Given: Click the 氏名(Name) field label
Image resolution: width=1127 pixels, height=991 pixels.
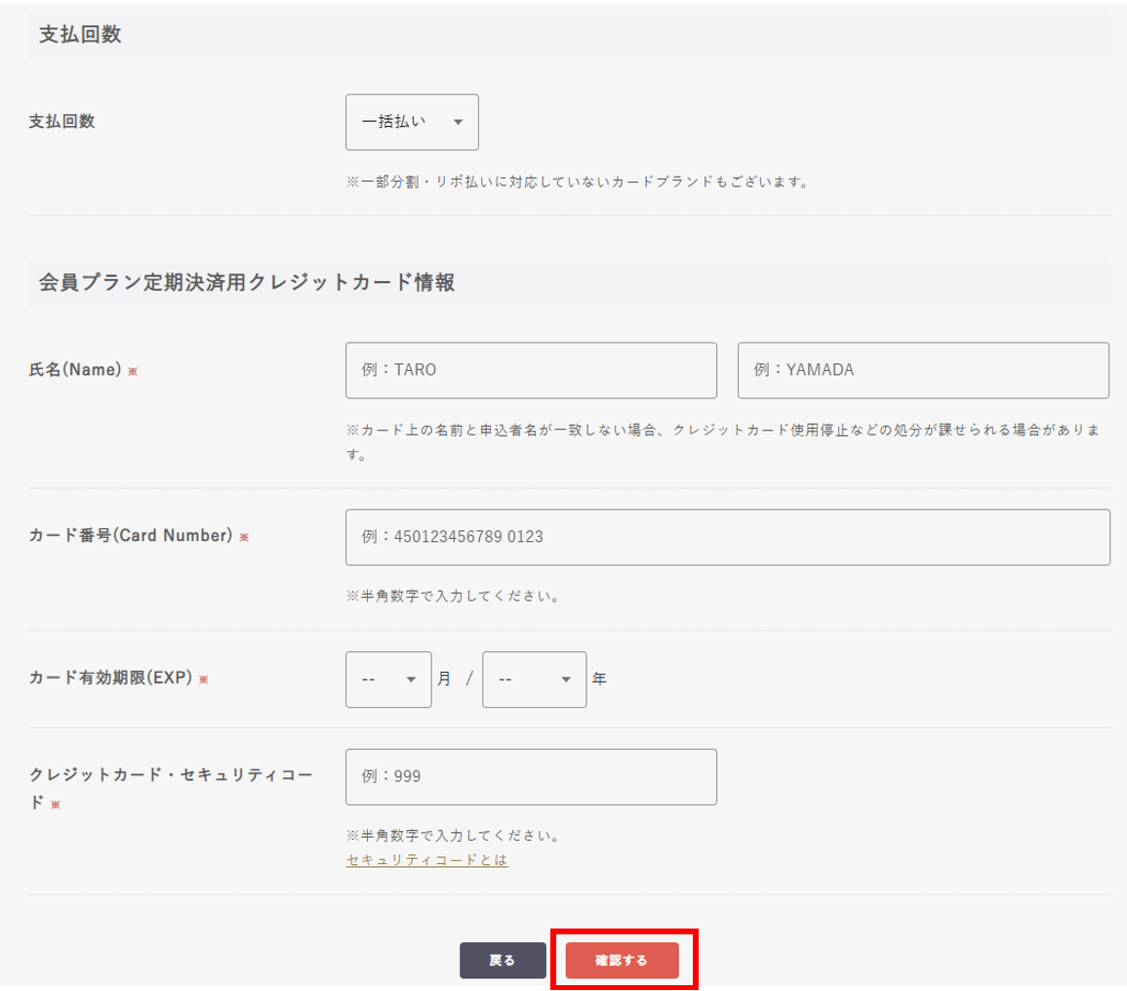Looking at the screenshot, I should click(75, 370).
